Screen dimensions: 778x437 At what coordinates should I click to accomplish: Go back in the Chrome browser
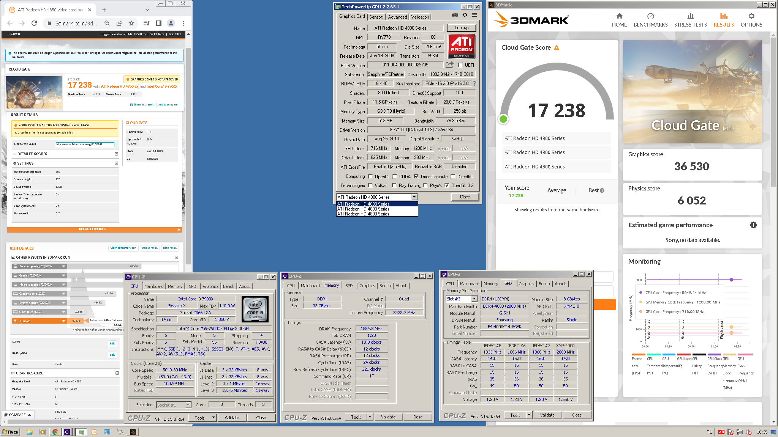click(x=10, y=23)
